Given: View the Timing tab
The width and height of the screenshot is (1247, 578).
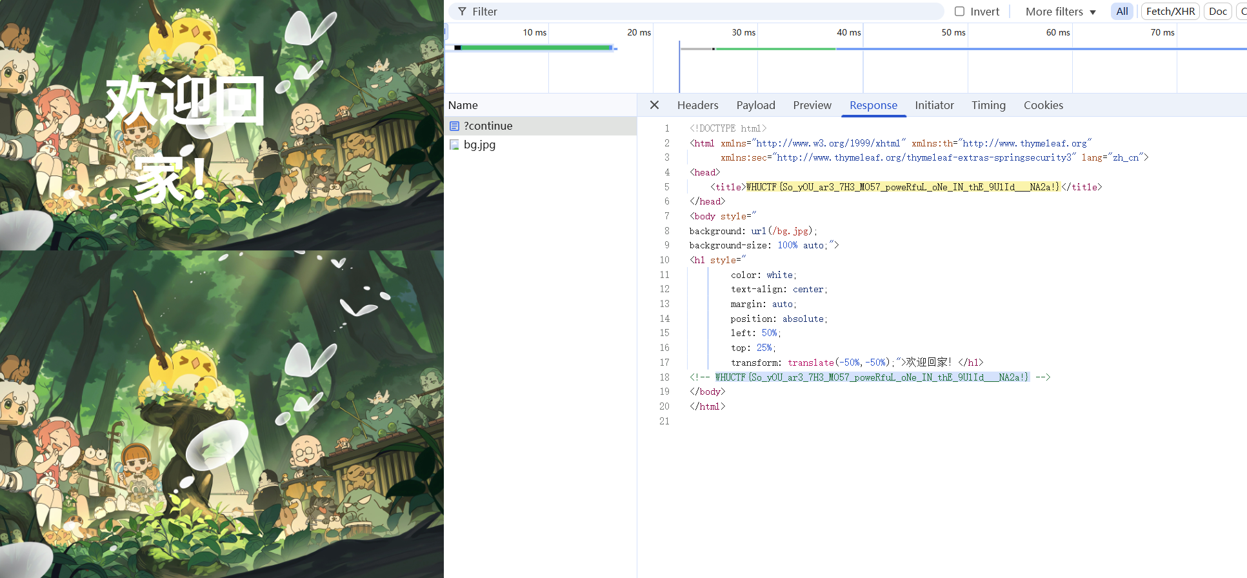Looking at the screenshot, I should click(988, 105).
